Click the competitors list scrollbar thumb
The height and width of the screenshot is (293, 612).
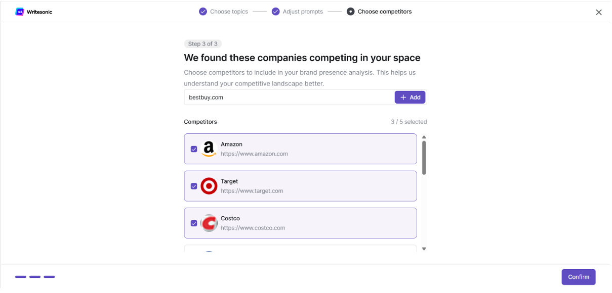point(424,158)
